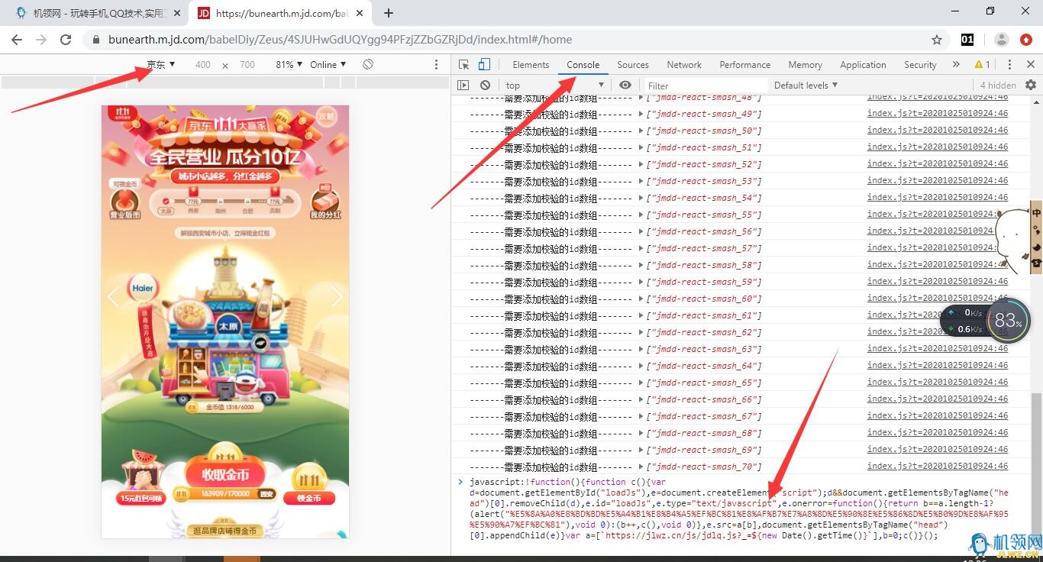
Task: Select the inspect element picker tool
Action: [x=463, y=65]
